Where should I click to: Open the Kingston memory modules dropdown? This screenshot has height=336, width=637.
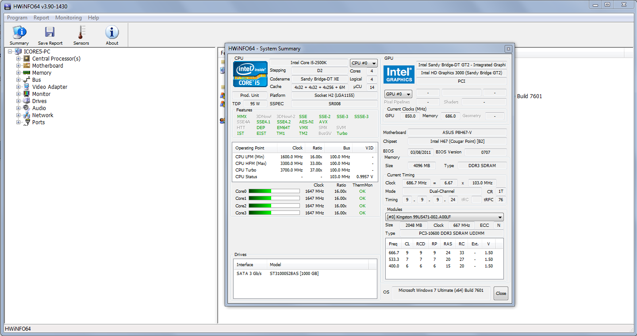click(x=444, y=217)
